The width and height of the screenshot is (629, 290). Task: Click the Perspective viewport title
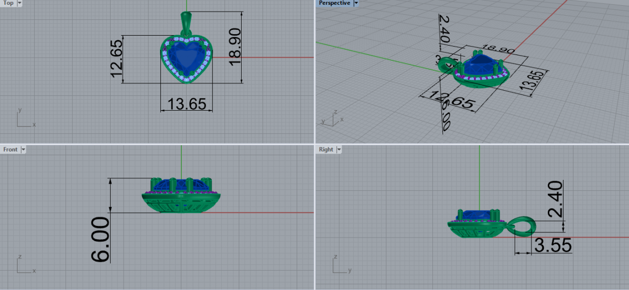pos(334,3)
